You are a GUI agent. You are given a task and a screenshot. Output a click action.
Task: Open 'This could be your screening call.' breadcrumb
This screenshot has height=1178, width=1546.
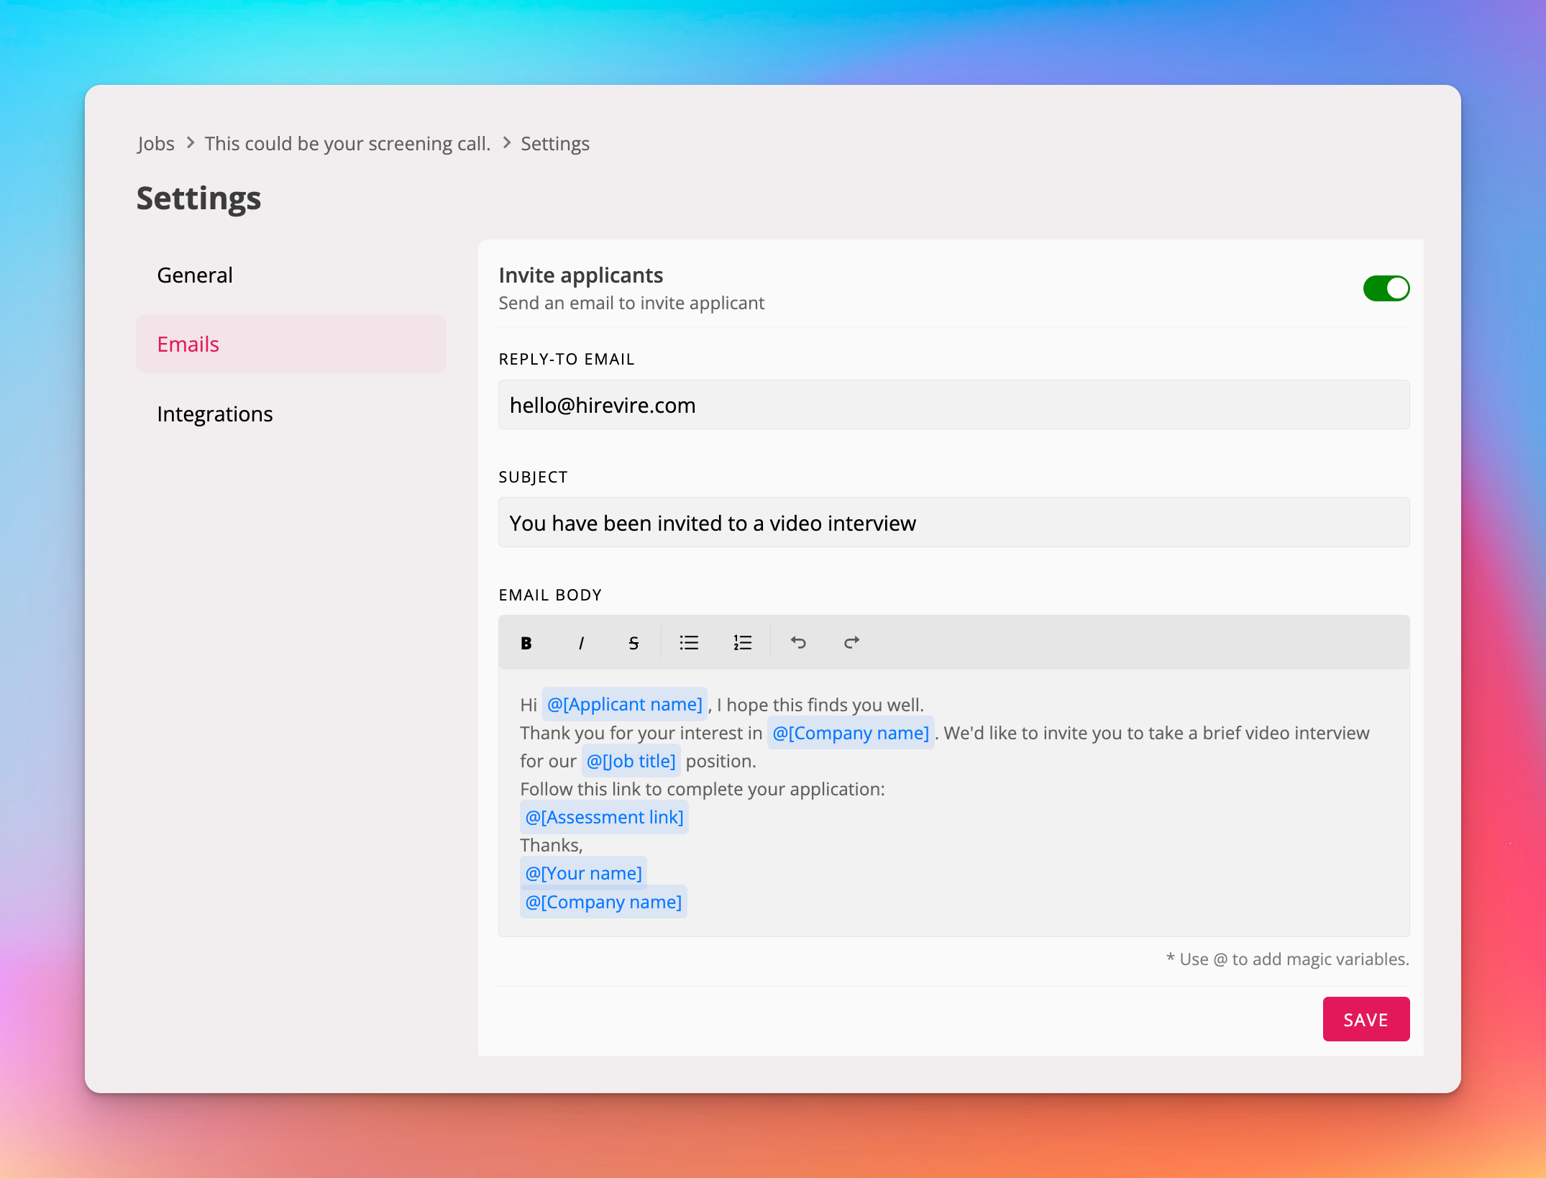[x=347, y=144]
